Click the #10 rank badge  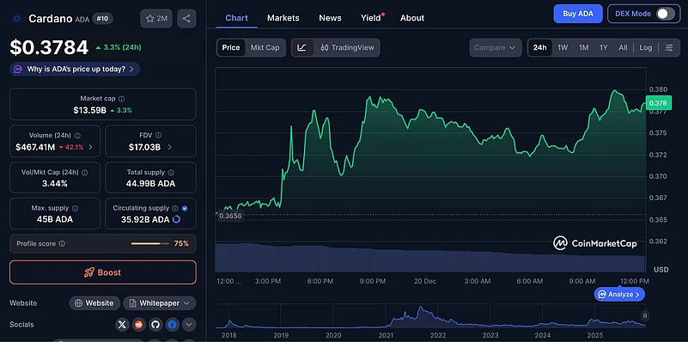(x=103, y=18)
